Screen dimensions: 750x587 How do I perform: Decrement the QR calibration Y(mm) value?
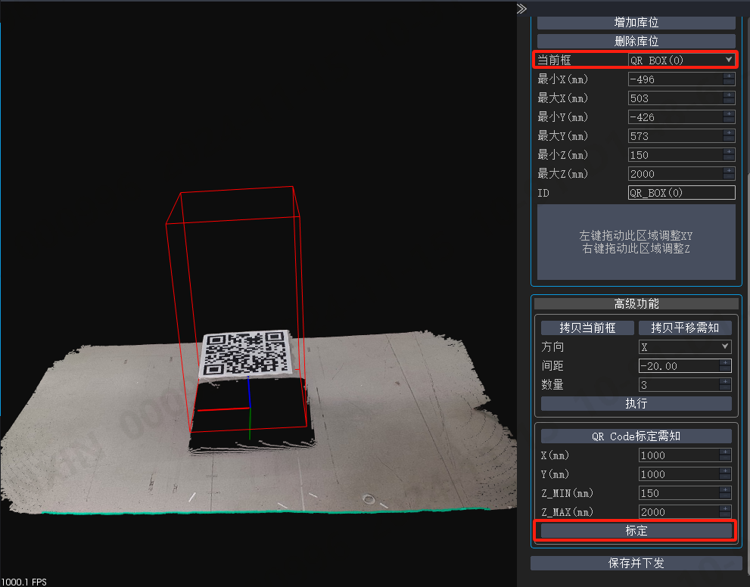[x=725, y=477]
